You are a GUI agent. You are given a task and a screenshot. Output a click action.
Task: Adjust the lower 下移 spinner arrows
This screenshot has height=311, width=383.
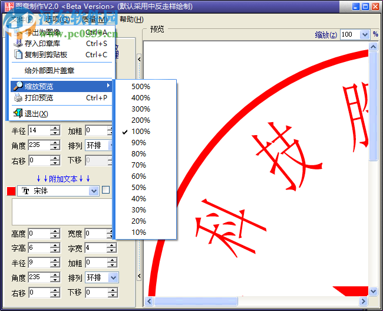tap(113, 292)
